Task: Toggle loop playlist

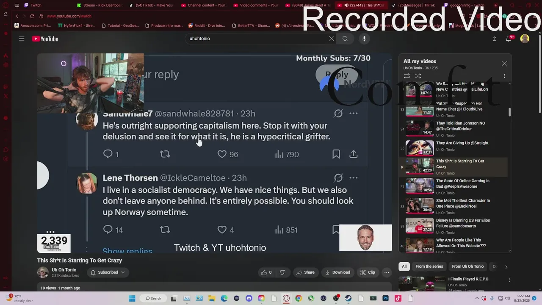Action: tap(406, 76)
